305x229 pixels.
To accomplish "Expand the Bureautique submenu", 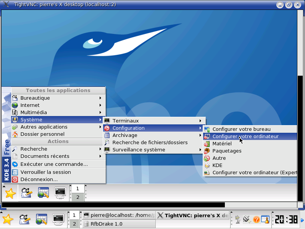I will pos(35,98).
